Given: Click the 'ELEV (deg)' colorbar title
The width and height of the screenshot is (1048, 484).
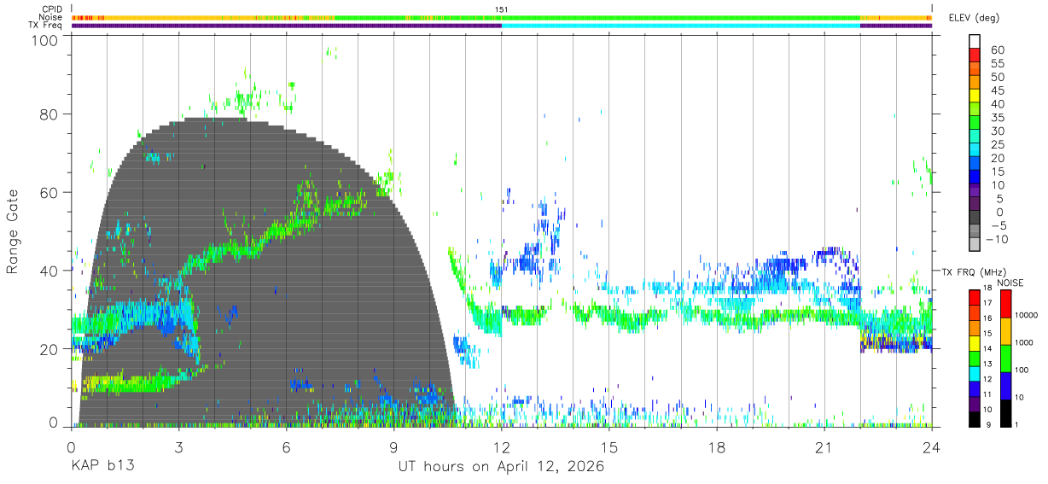Looking at the screenshot, I should click(974, 18).
